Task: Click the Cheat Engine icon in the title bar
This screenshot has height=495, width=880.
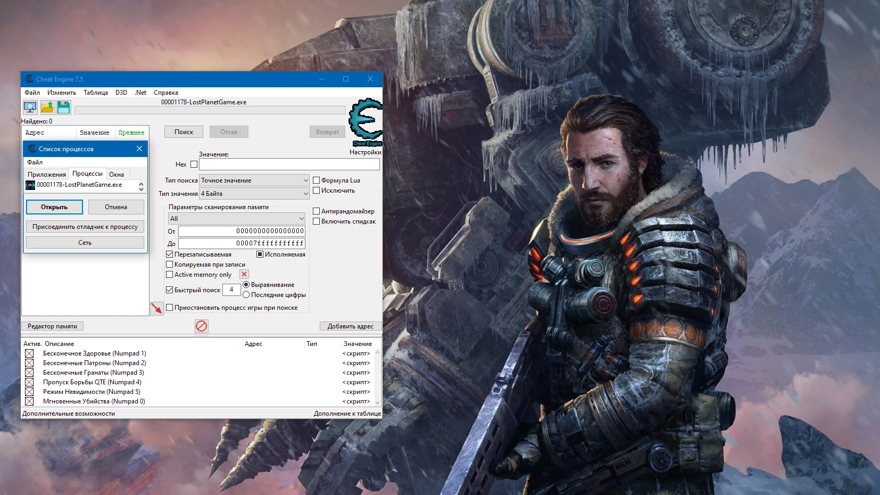Action: point(29,79)
